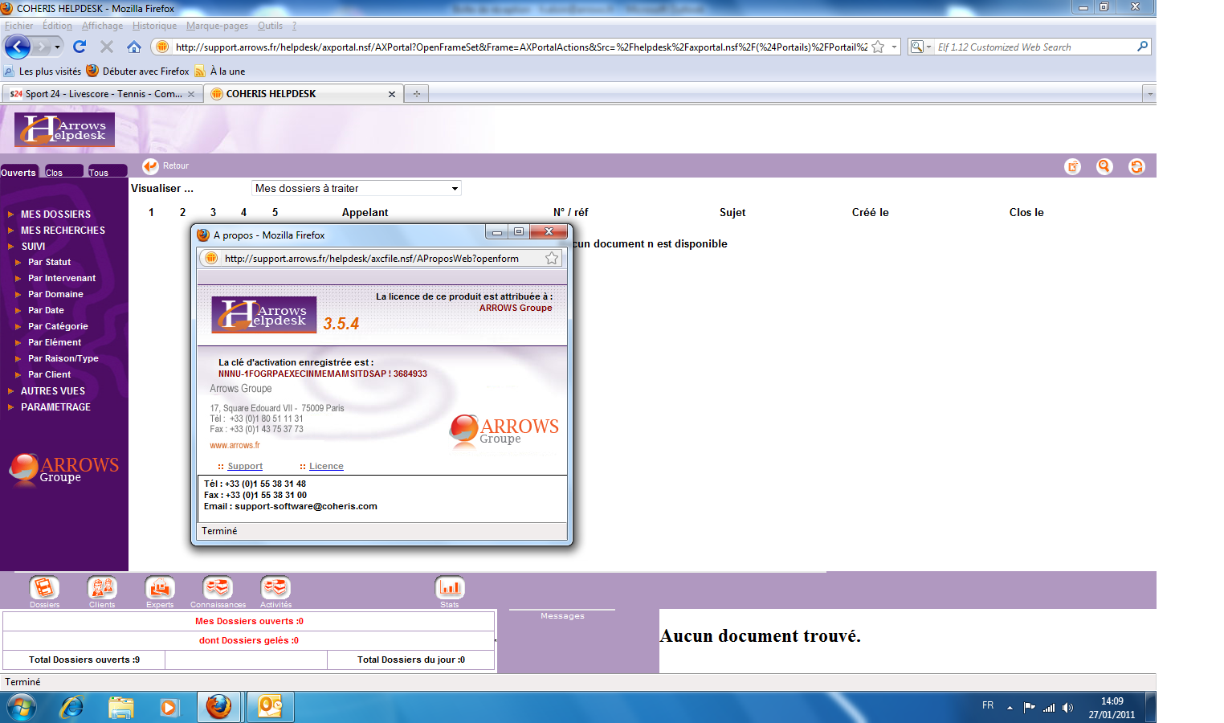Open Internet Explorer from taskbar
Viewport: 1224px width, 723px height.
[71, 708]
